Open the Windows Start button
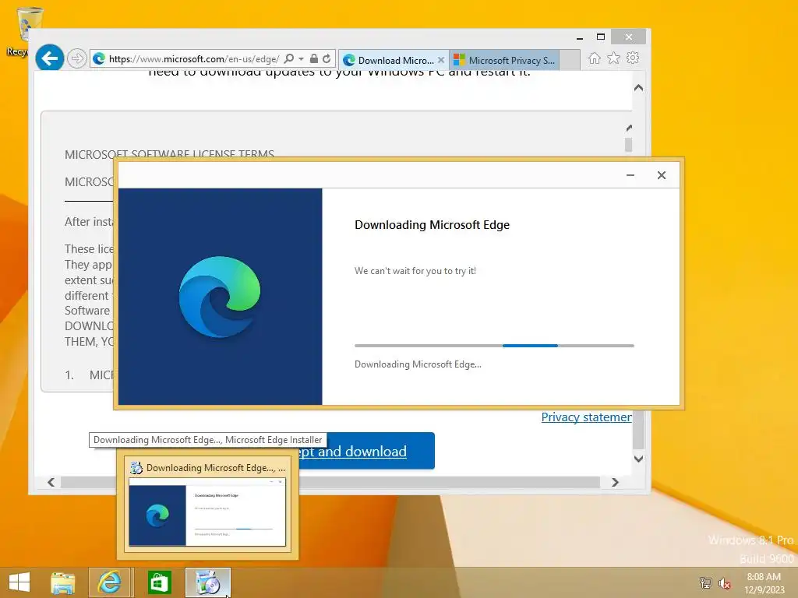This screenshot has width=798, height=598. pos(19,582)
